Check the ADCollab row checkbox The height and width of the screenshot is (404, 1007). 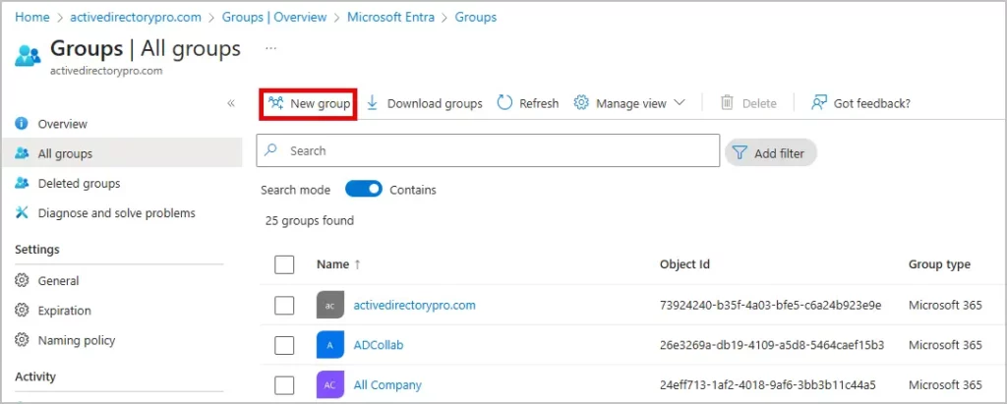284,346
